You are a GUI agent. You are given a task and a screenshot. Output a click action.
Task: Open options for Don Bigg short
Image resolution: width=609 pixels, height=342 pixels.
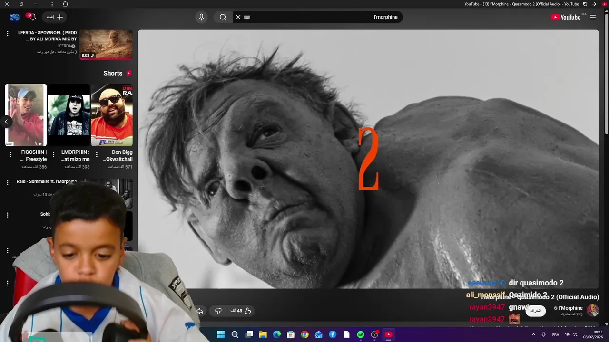(97, 154)
